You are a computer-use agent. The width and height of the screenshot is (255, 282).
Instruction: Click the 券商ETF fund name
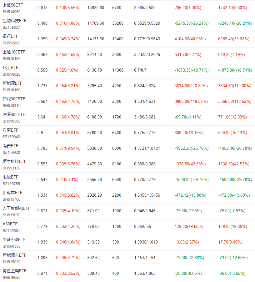[x=10, y=130]
